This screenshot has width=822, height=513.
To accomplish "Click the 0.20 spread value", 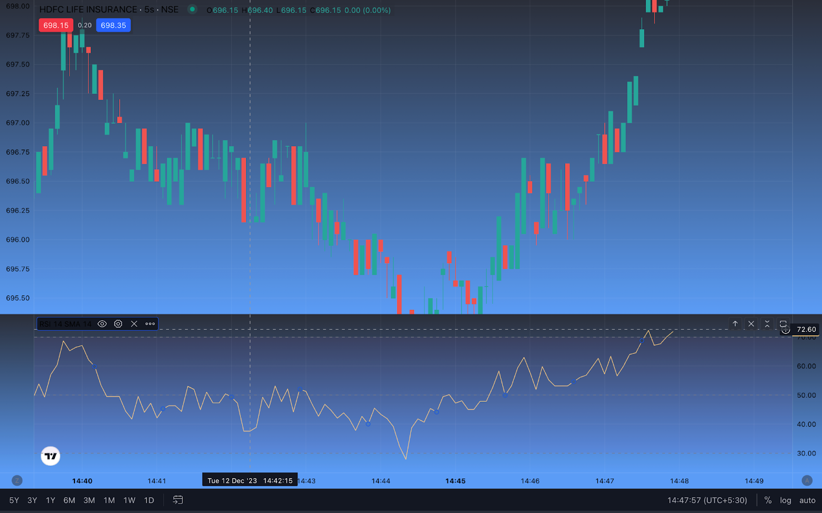I will 85,25.
